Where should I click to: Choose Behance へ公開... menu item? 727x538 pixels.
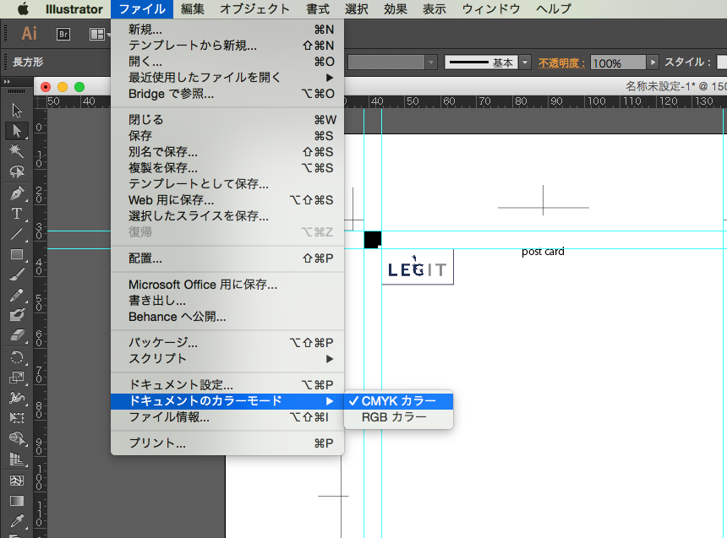pyautogui.click(x=227, y=317)
